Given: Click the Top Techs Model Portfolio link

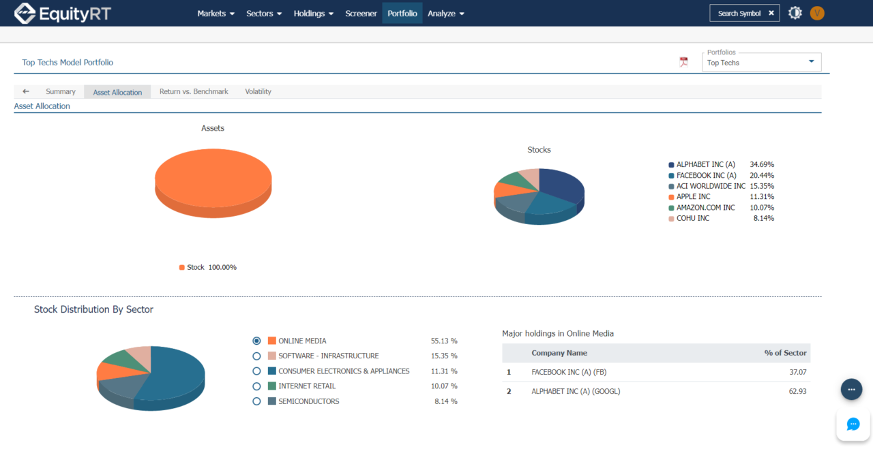Looking at the screenshot, I should [68, 62].
